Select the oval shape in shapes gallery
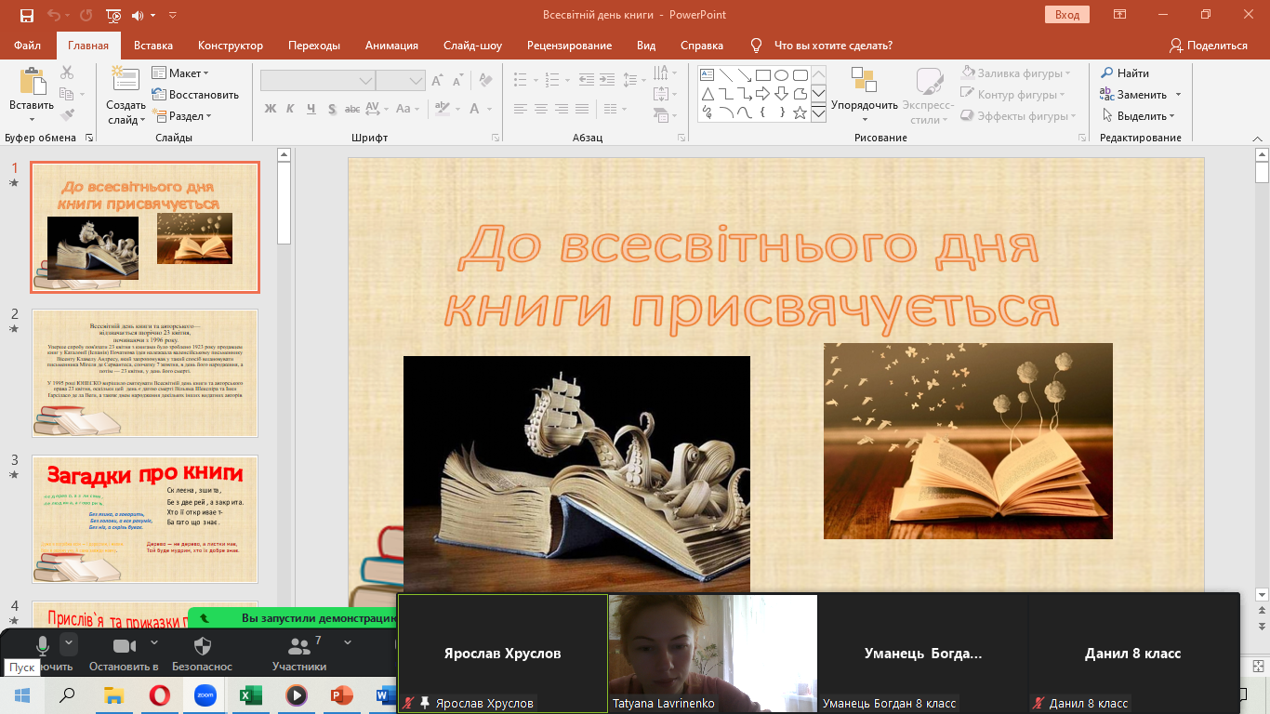Viewport: 1270px width, 714px height. click(781, 75)
